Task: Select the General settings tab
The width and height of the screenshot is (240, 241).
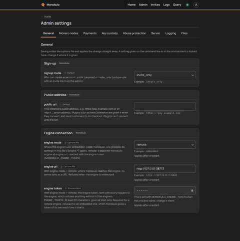Action: [x=48, y=33]
